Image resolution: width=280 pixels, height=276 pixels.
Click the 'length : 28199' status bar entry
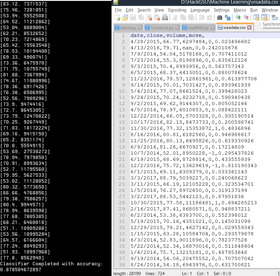coord(127,274)
